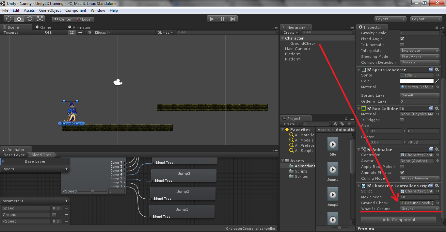Adjust Project thumbnail size slider
The width and height of the screenshot is (446, 232).
pos(339,228)
